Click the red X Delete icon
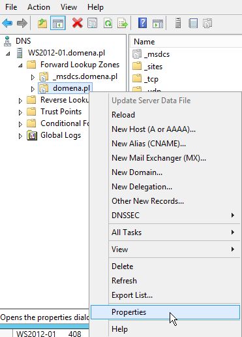Screen dimensions: 242x337 click(77, 23)
